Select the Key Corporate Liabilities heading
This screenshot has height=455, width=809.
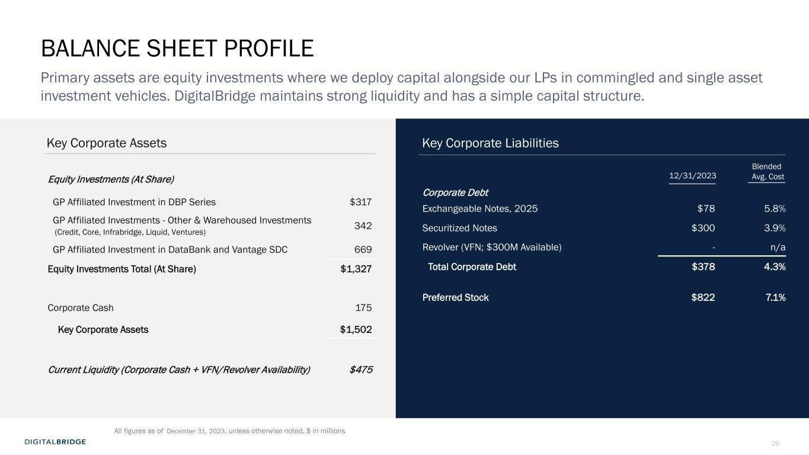490,143
